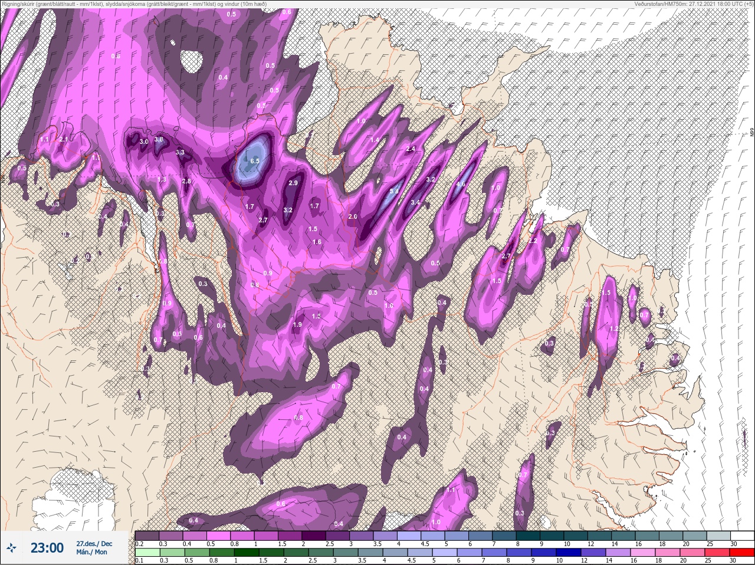Image resolution: width=755 pixels, height=565 pixels.
Task: Pick the lower legend swatch between 10 and 12
Action: (568, 553)
